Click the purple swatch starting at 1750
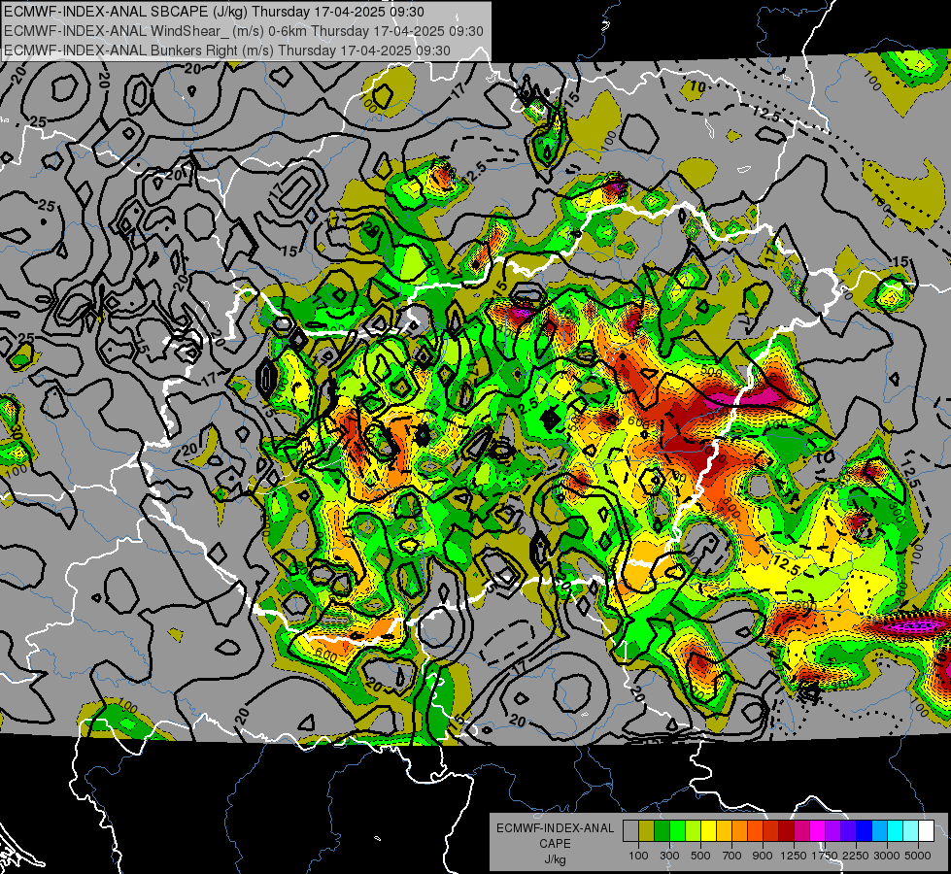 833,830
